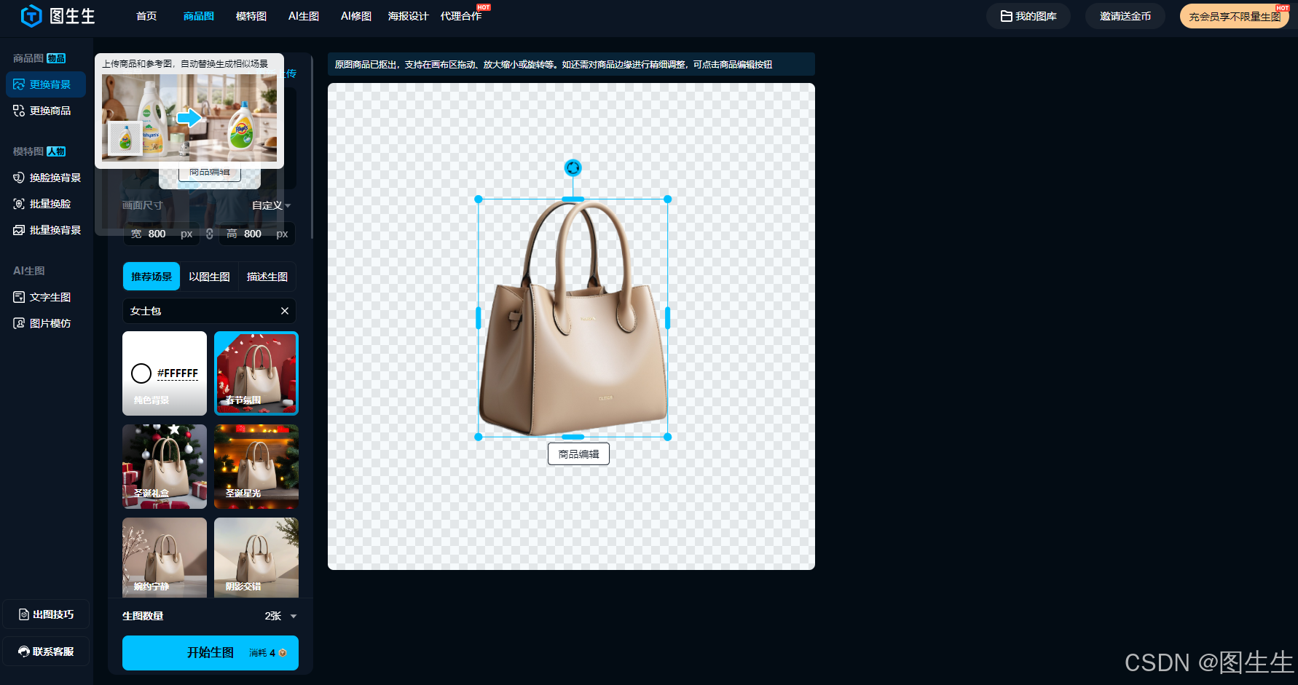Click the canvas width 800 input field

tap(161, 234)
